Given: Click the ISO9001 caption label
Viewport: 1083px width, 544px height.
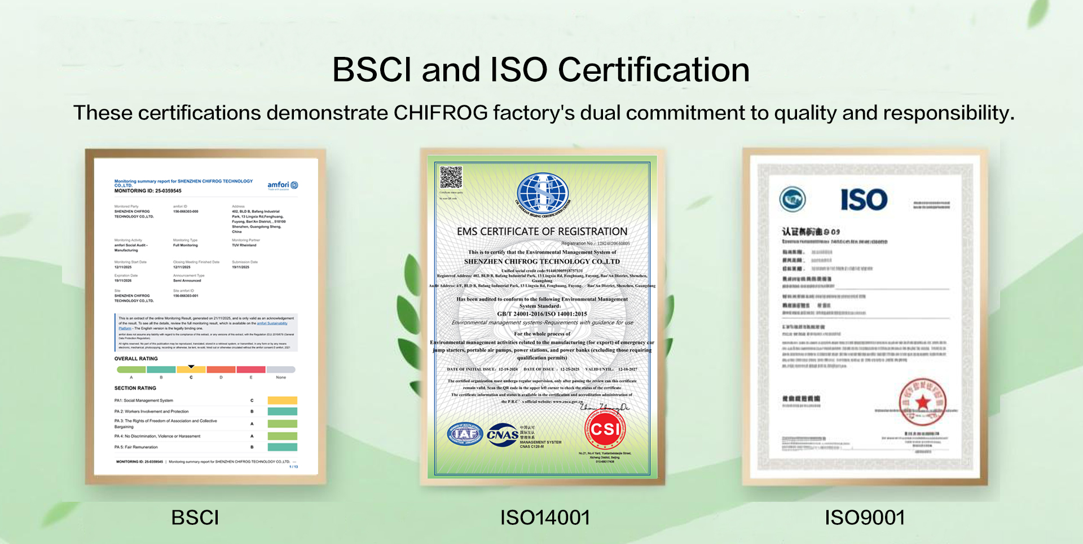Looking at the screenshot, I should tap(865, 518).
